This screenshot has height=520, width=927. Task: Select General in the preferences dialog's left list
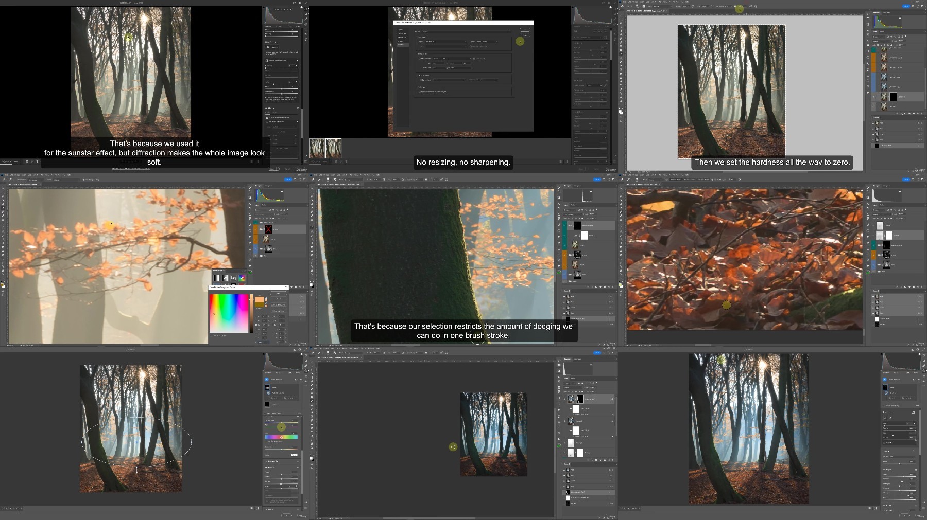click(x=400, y=30)
